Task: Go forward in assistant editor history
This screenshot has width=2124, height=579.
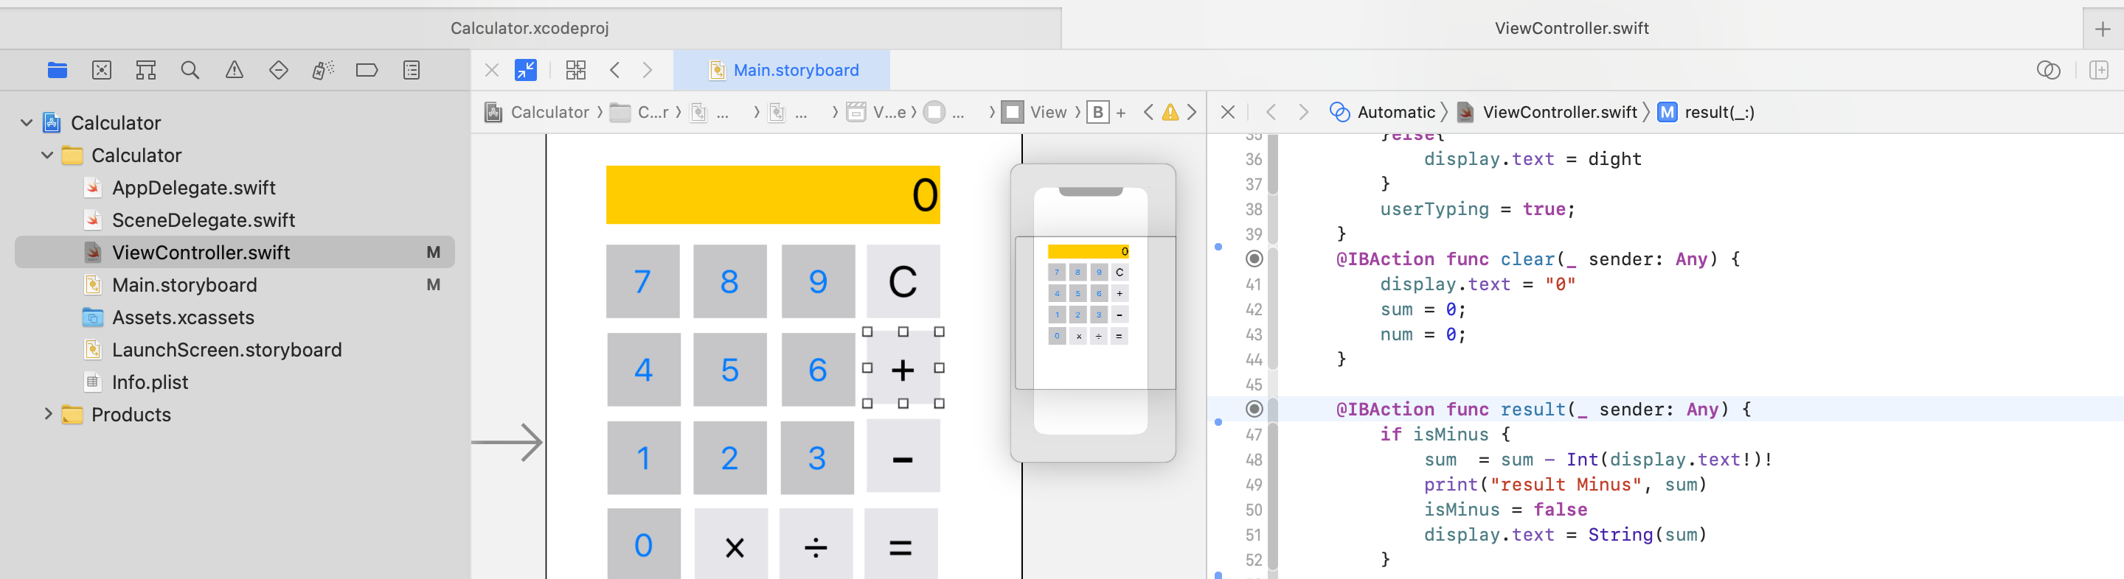Action: tap(1304, 112)
